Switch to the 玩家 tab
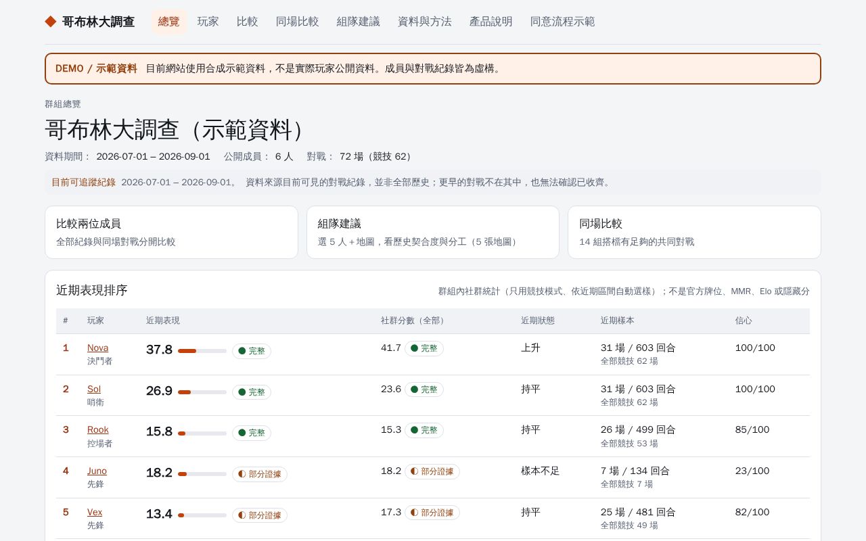Image resolution: width=866 pixels, height=541 pixels. point(208,22)
